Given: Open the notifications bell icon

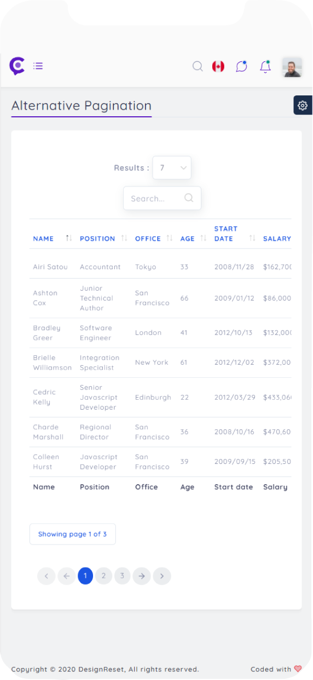Looking at the screenshot, I should 265,66.
